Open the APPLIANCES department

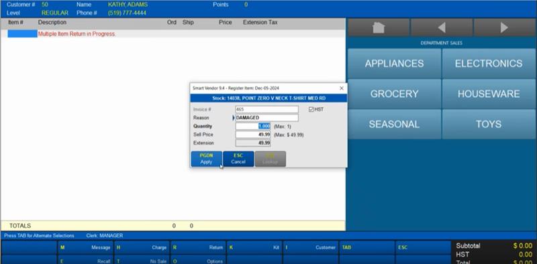point(394,64)
